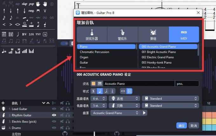Switch to the 拨弦乐器 tab

(x=92, y=34)
